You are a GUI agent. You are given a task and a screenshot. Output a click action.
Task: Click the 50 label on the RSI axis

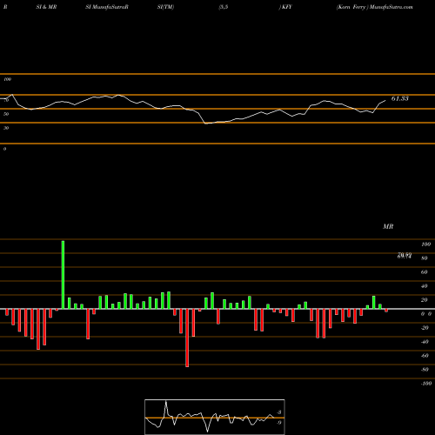(x=6, y=114)
